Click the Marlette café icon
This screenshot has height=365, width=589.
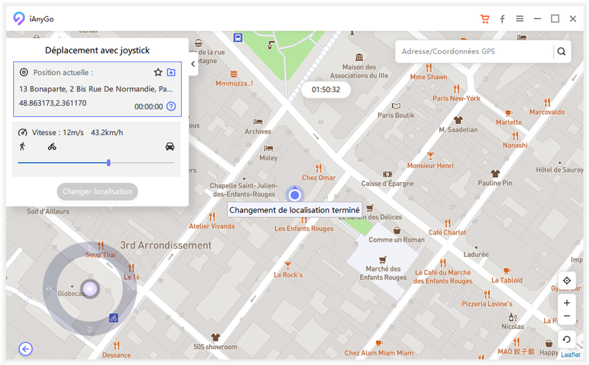509,113
